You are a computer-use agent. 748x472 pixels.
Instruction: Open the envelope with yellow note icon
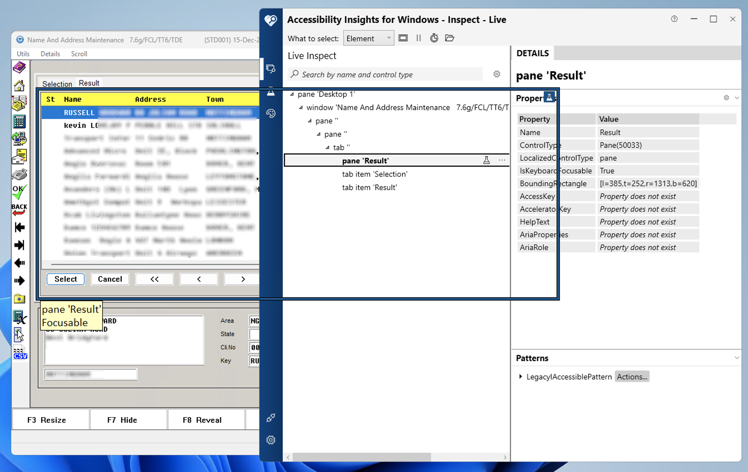point(19,156)
